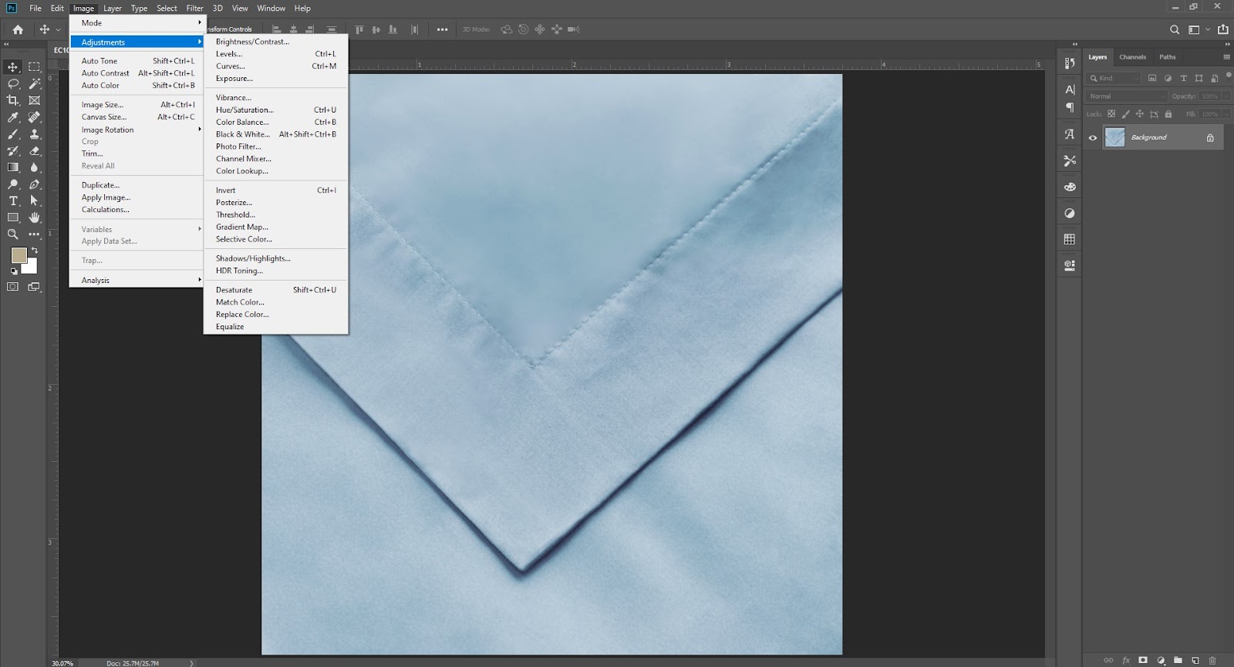Open the Filter menu
The height and width of the screenshot is (667, 1234).
[194, 8]
